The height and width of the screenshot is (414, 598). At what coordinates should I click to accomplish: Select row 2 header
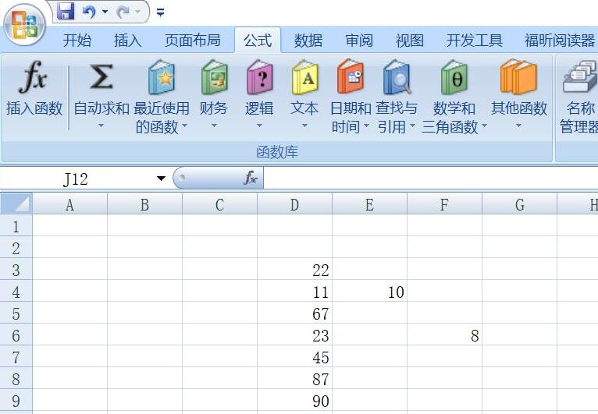coord(16,248)
